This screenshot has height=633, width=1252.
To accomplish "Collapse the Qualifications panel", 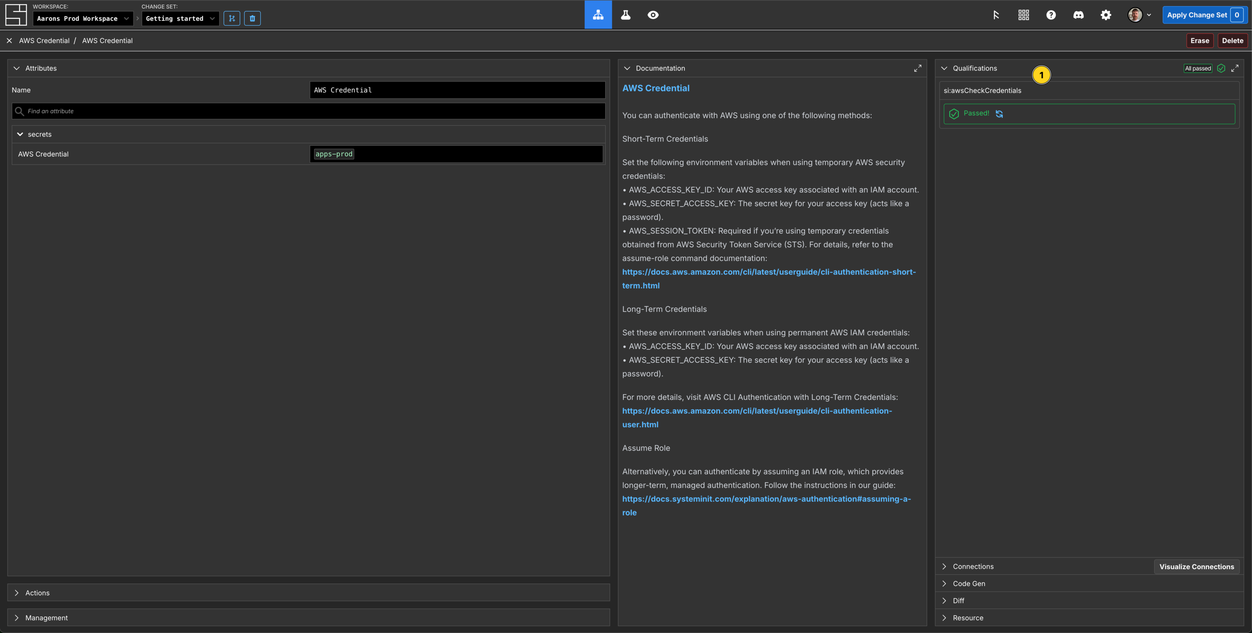I will tap(944, 68).
